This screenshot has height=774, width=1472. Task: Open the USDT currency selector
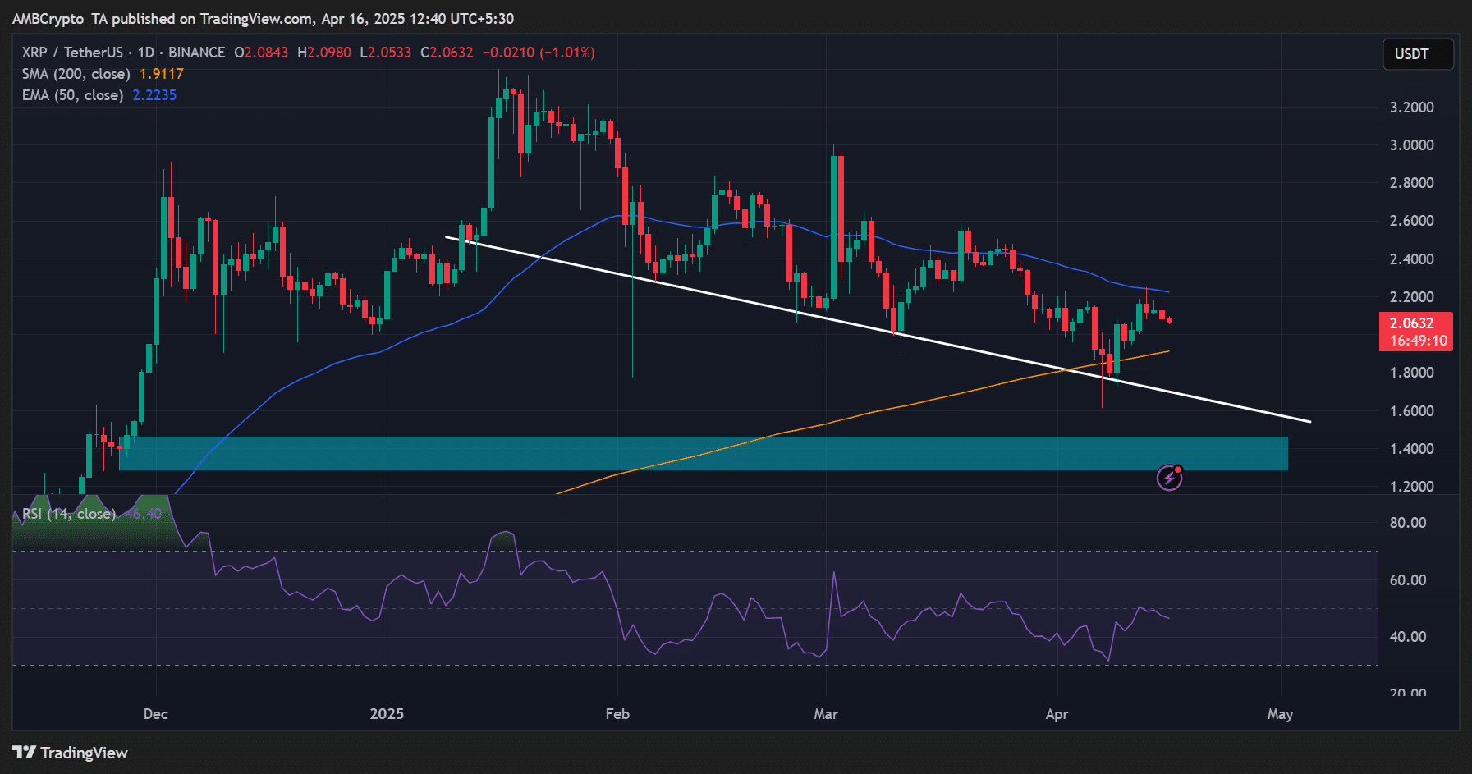[1418, 54]
